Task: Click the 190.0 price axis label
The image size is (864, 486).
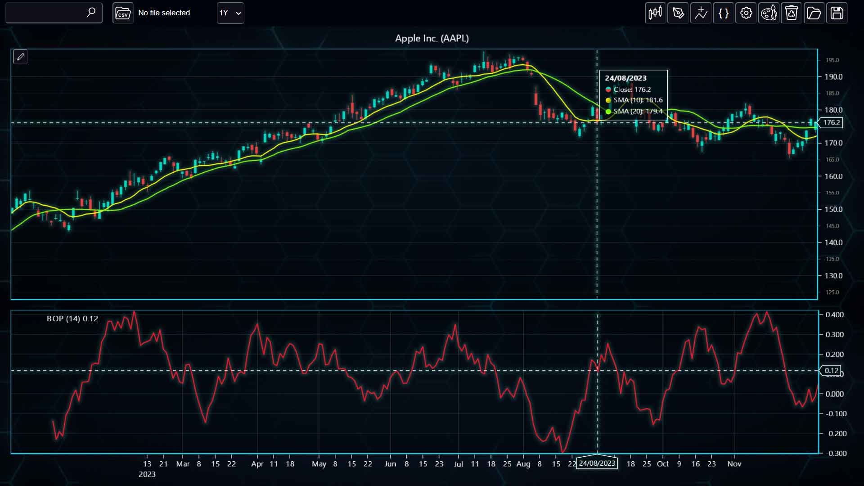Action: [x=833, y=77]
